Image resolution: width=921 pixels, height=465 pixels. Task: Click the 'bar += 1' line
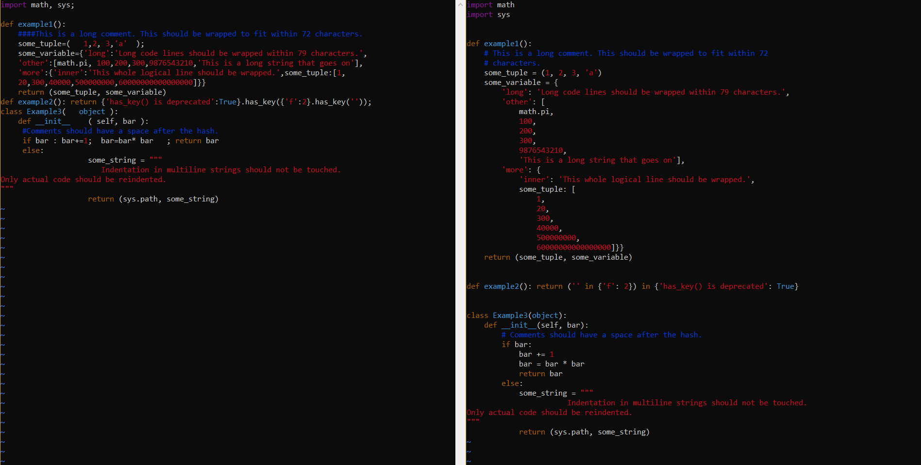point(536,354)
